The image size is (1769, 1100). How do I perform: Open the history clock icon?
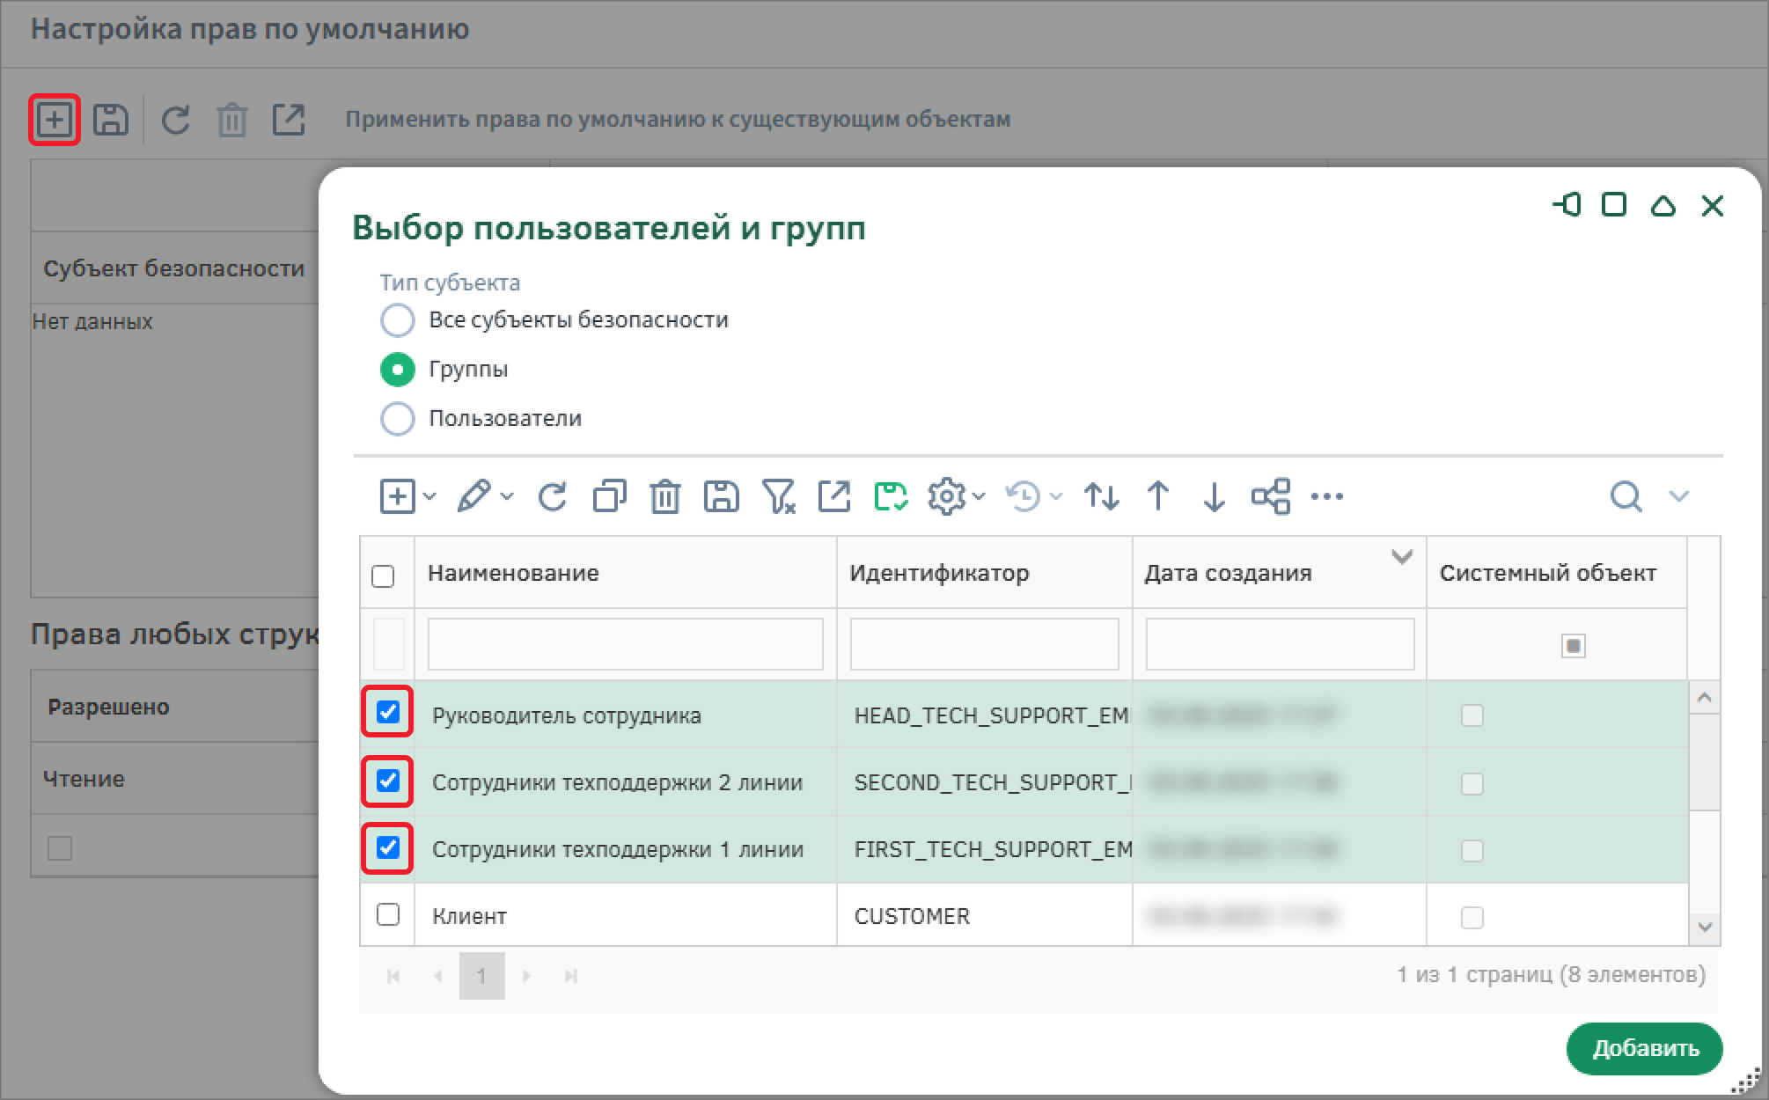[x=1024, y=496]
